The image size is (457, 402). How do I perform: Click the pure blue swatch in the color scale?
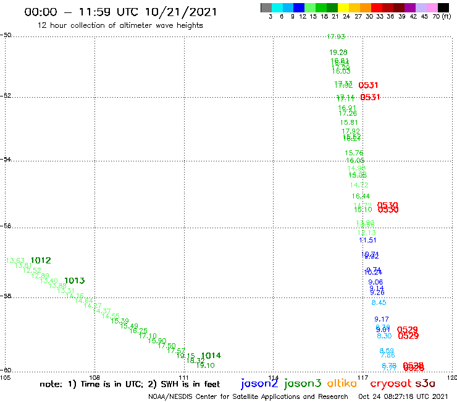[300, 7]
